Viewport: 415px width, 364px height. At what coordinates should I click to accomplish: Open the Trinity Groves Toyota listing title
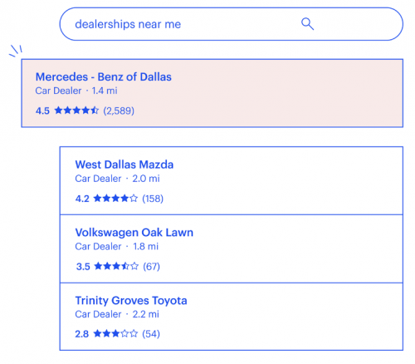click(x=131, y=301)
